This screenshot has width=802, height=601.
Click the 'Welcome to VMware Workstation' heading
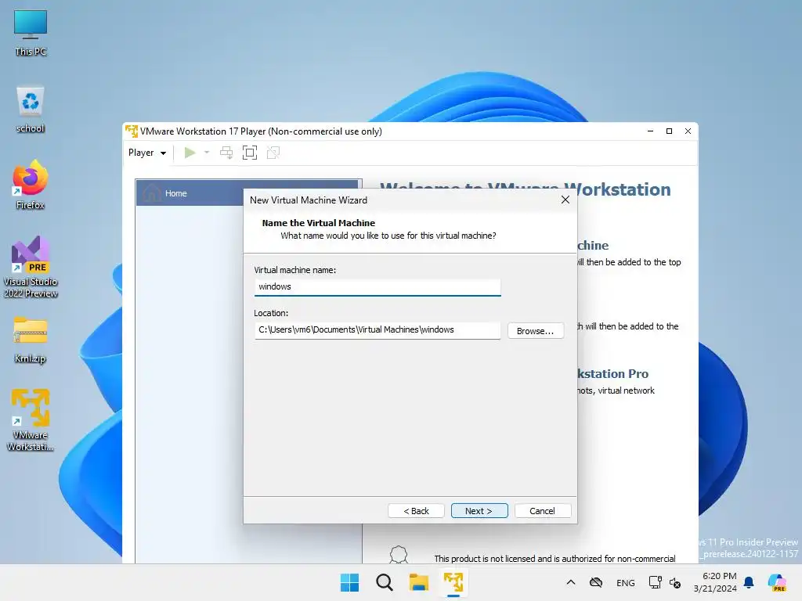click(525, 189)
